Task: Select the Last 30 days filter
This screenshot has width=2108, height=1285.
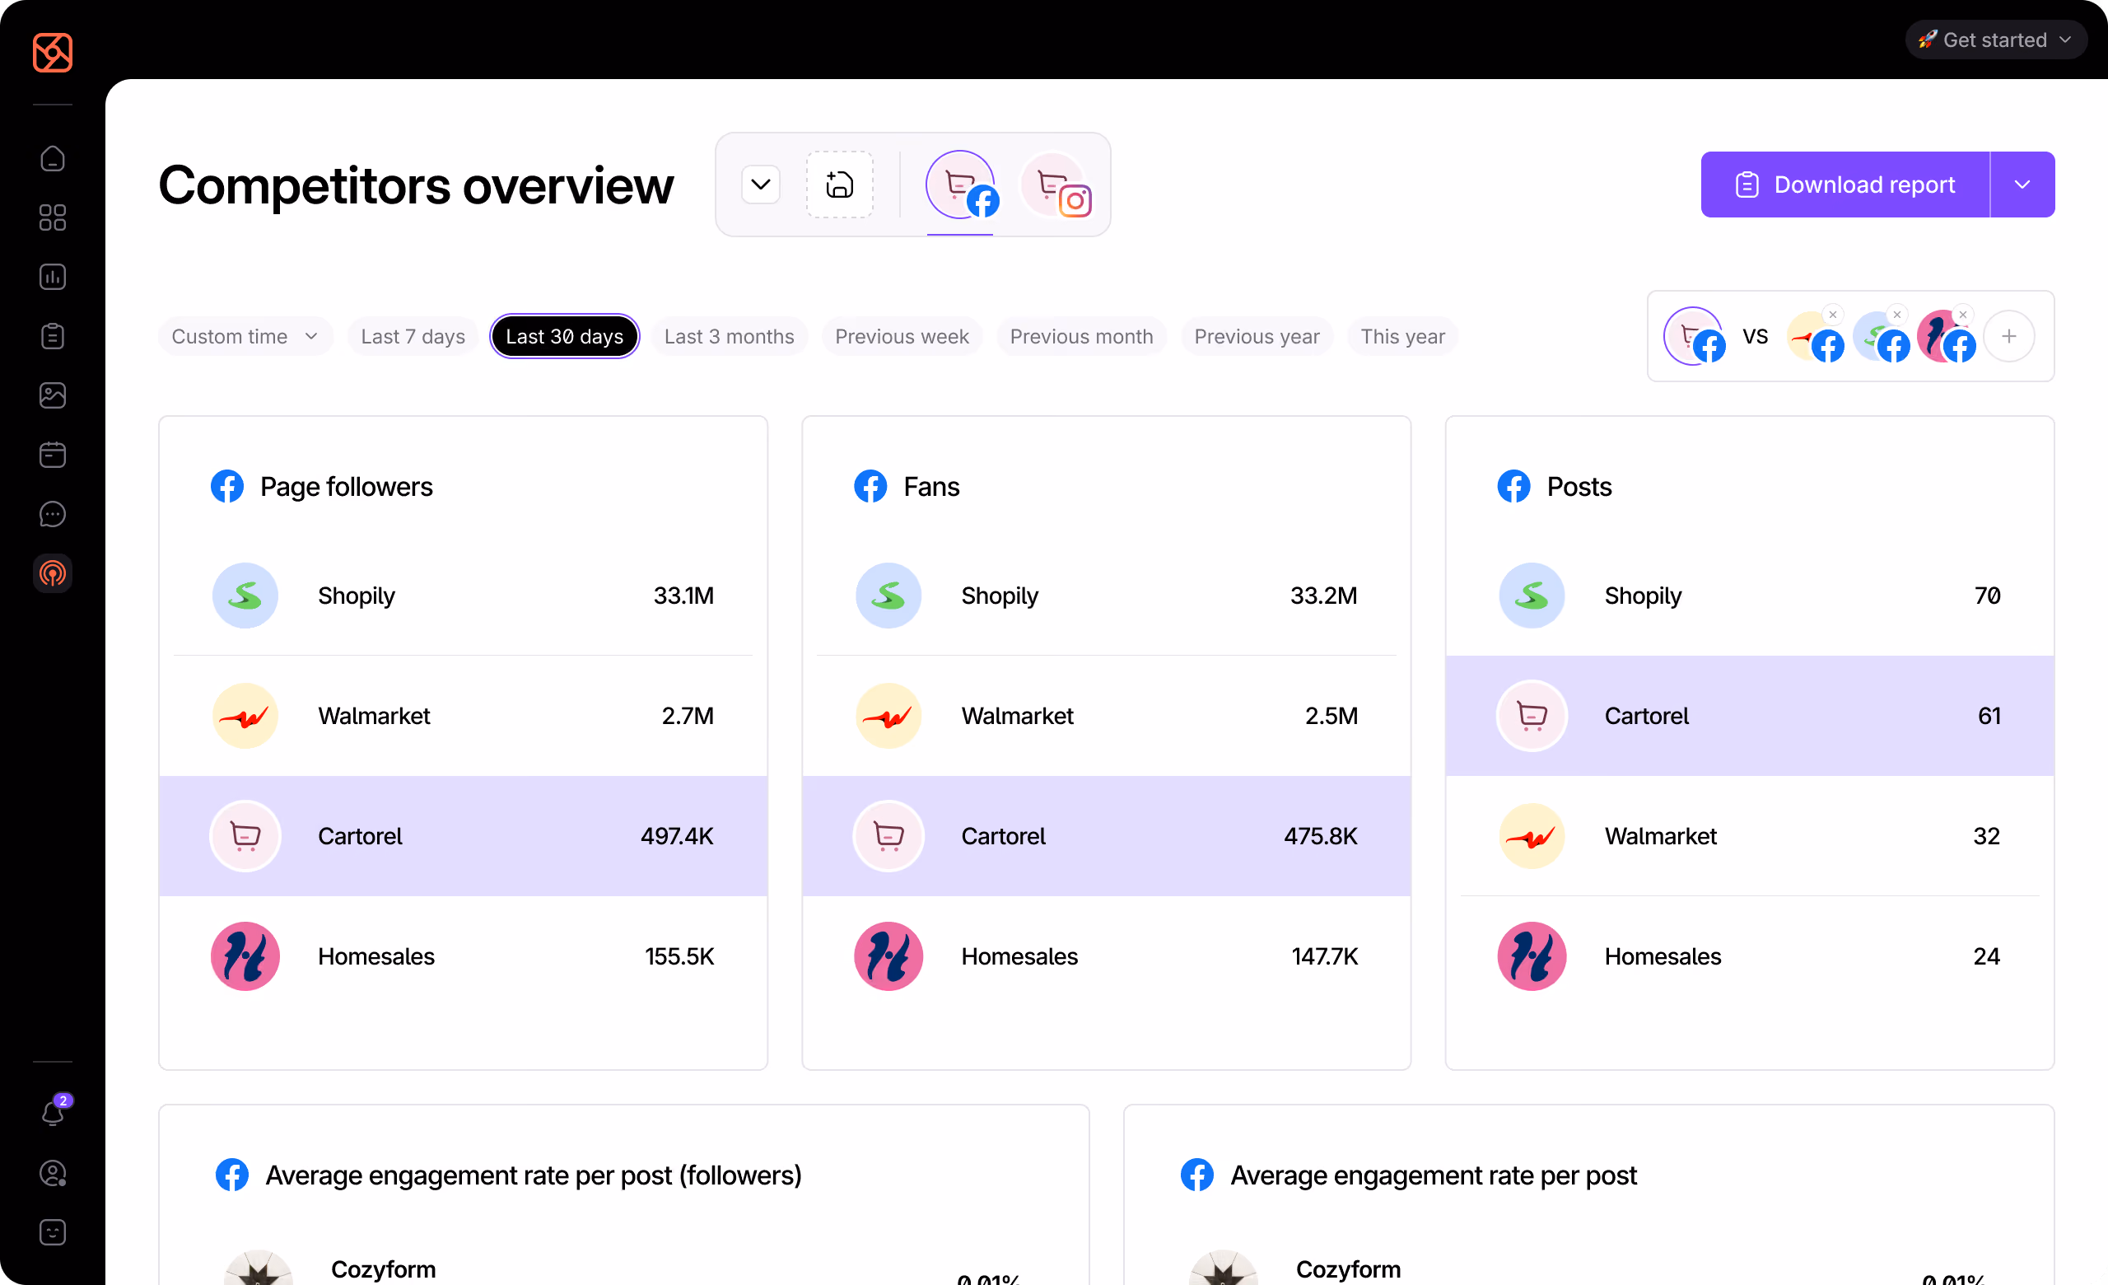Action: (565, 336)
